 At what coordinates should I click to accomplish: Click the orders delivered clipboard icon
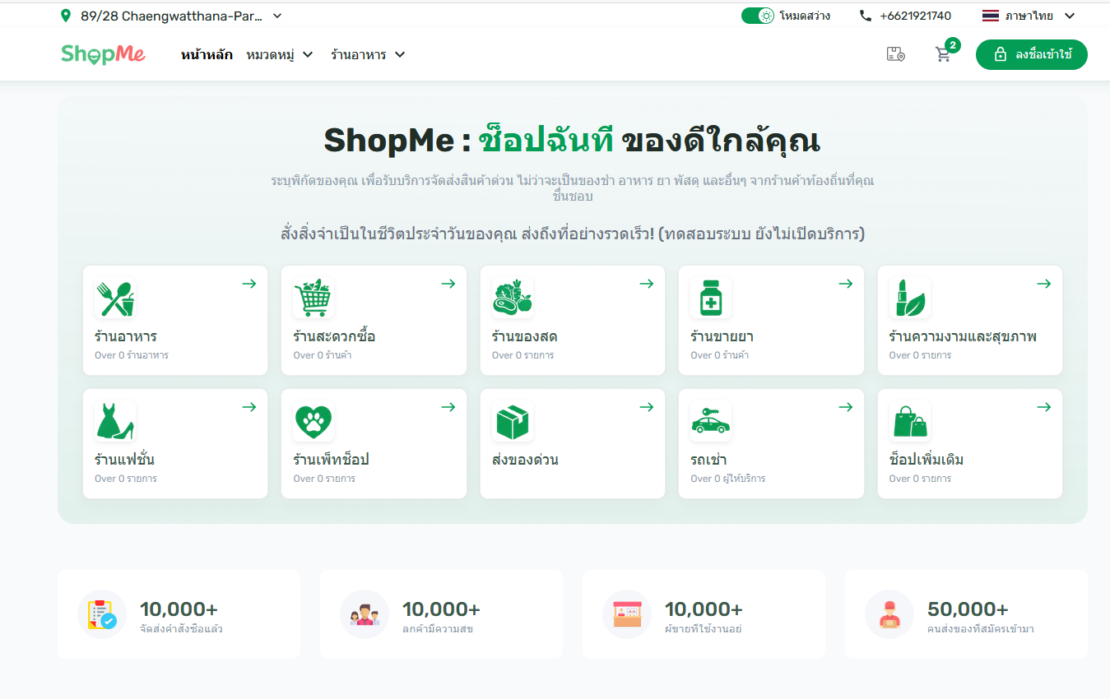pos(102,614)
